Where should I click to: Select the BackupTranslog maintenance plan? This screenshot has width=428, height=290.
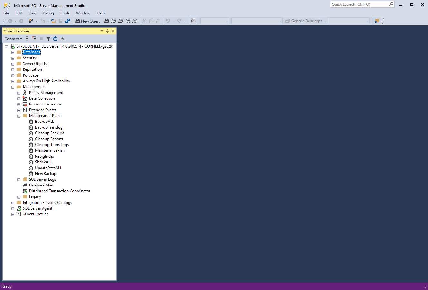[x=49, y=127]
